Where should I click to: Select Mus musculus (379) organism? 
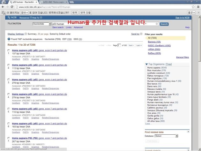click(x=157, y=71)
